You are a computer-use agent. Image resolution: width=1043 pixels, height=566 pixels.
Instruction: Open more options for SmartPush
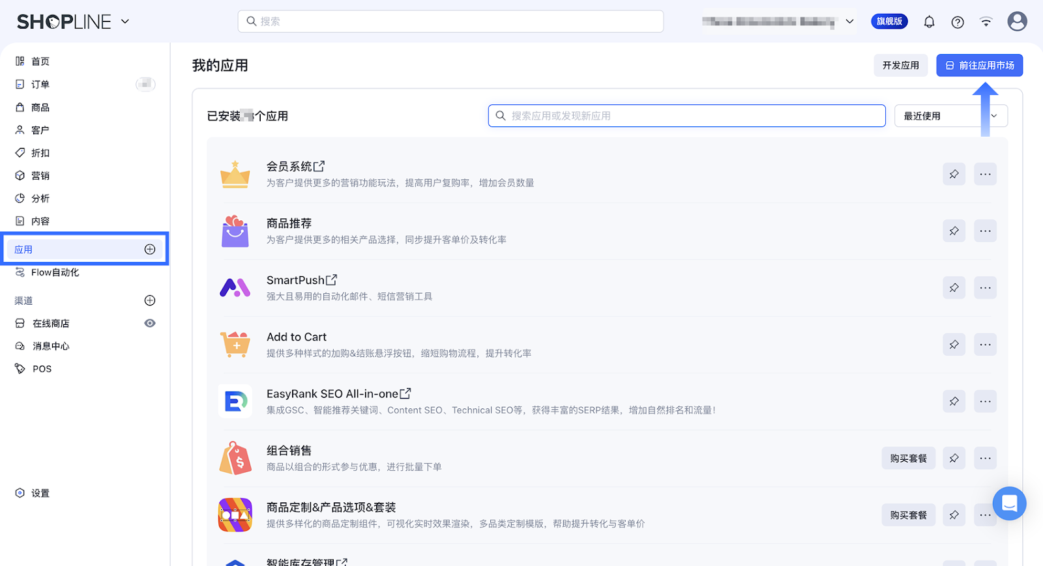pos(985,287)
